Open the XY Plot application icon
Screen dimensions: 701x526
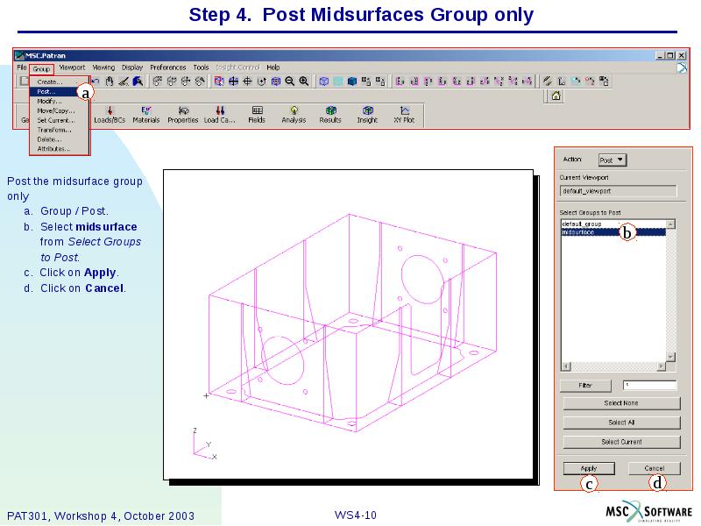pos(402,115)
